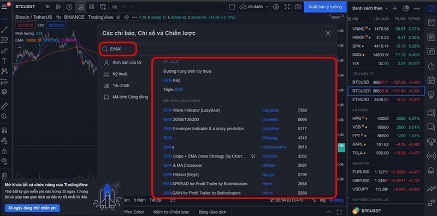Open the 1h interval dropdown
This screenshot has height=216, width=437.
click(x=48, y=7)
